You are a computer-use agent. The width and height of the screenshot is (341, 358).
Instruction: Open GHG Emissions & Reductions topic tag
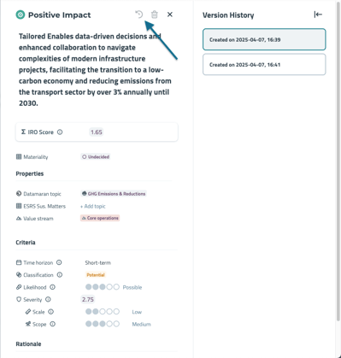(114, 194)
